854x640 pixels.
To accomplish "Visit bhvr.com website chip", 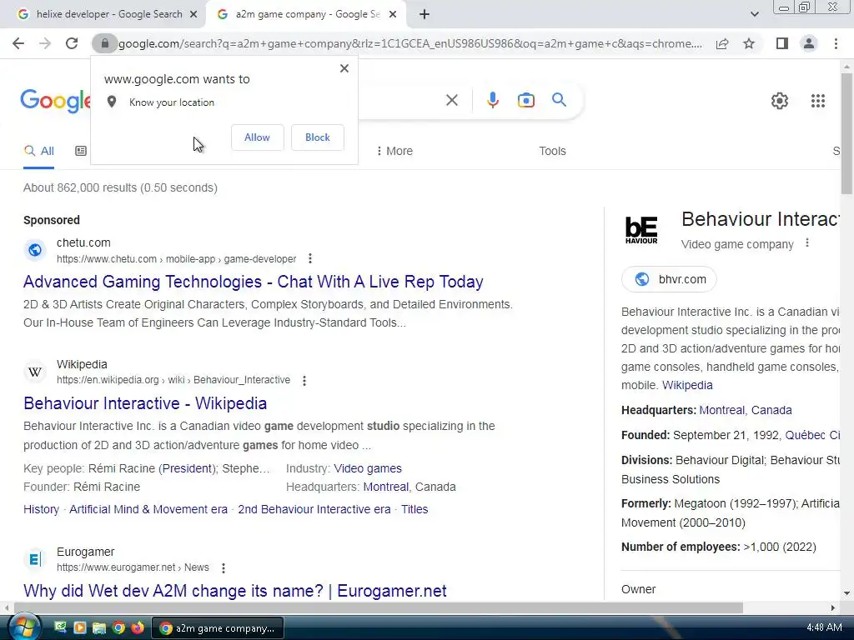I will 669,279.
